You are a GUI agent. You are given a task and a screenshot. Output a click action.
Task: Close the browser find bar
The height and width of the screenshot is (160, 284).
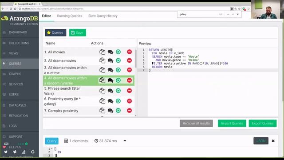click(x=238, y=14)
